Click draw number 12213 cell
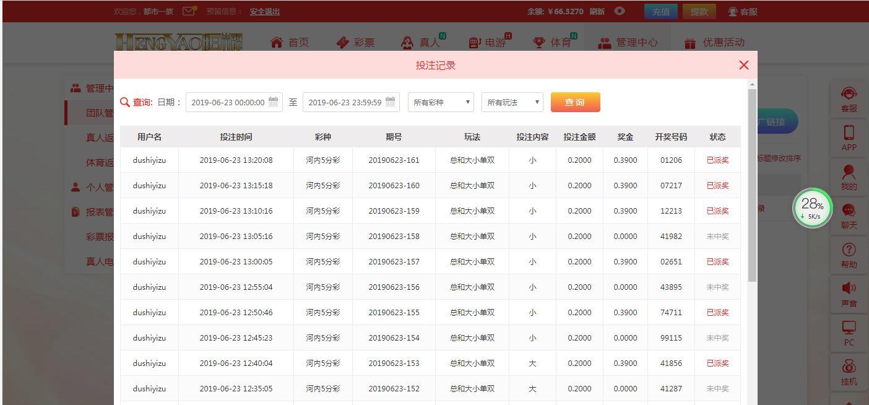Viewport: 869px width, 405px height. pos(671,211)
